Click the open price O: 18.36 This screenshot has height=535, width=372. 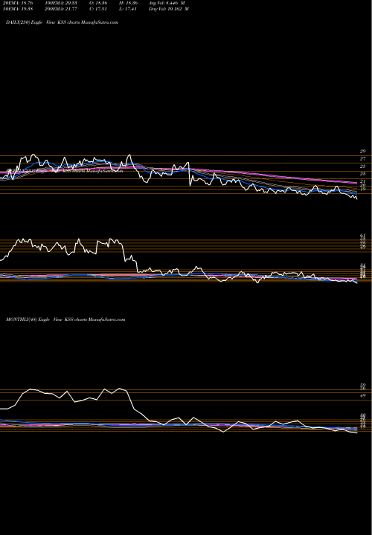(98, 2)
